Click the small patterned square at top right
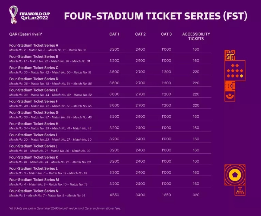 pyautogui.click(x=230, y=55)
